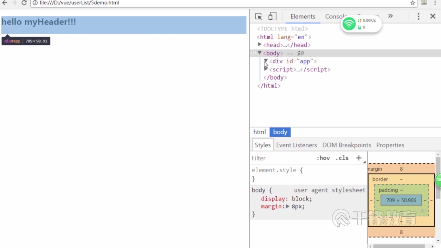Screen dimensions: 441x248
Task: Click the body selector in styles
Action: [258, 190]
